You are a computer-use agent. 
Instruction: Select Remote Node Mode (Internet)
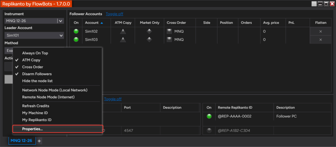pos(48,97)
